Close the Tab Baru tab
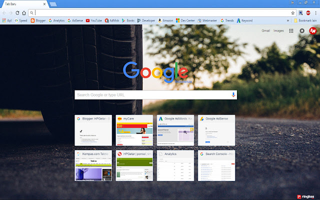Viewport: 320px width, 200px height. 44,4
